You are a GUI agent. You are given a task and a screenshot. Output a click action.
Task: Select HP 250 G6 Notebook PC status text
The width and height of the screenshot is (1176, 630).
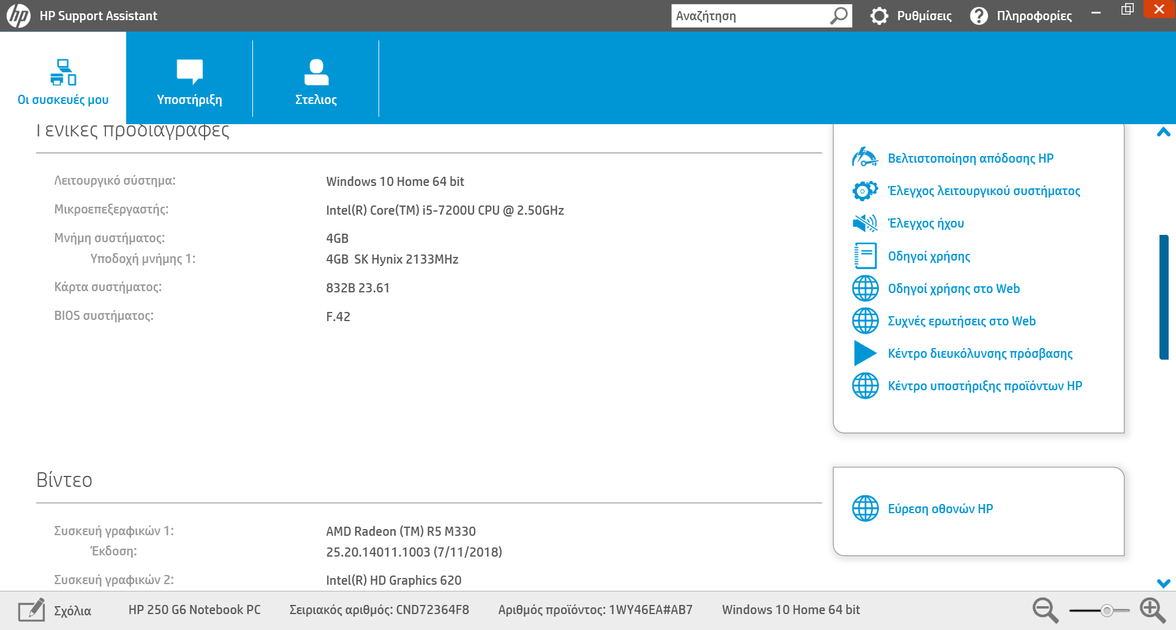tap(194, 610)
